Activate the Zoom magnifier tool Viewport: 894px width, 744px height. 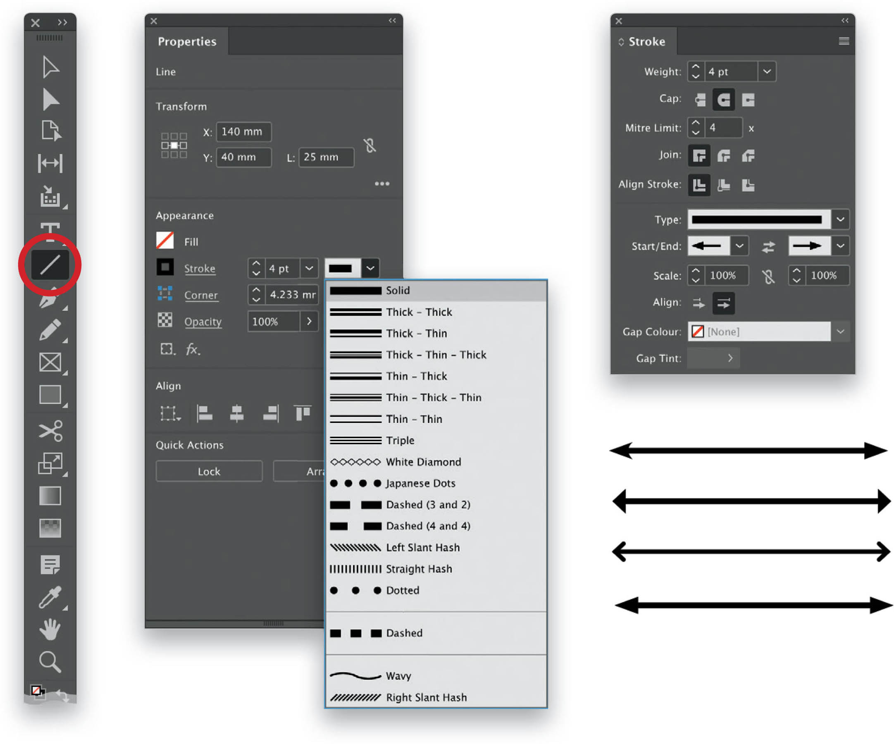(x=50, y=661)
